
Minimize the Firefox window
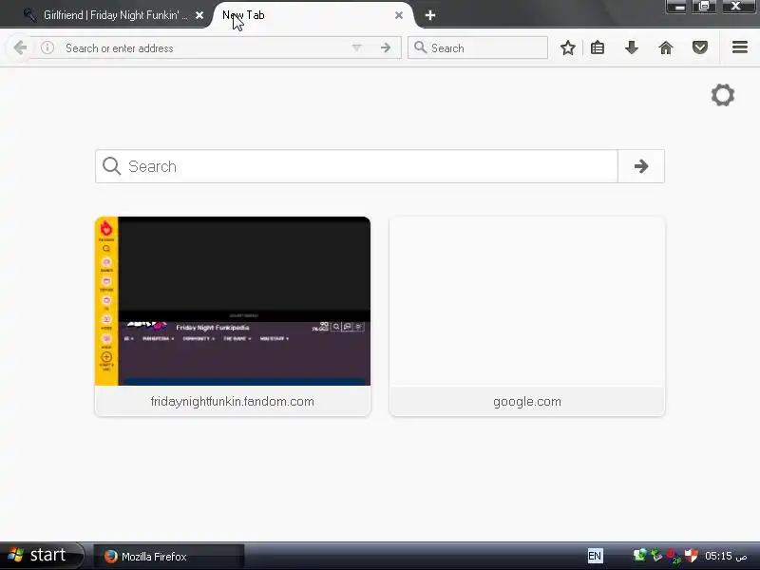coord(675,7)
